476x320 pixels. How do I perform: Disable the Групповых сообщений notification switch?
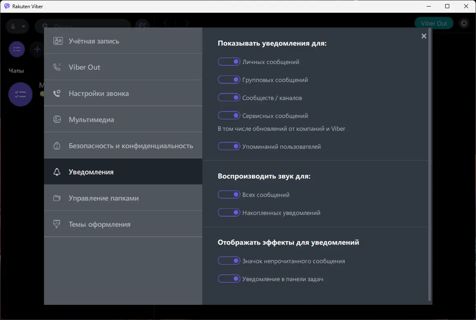[229, 79]
